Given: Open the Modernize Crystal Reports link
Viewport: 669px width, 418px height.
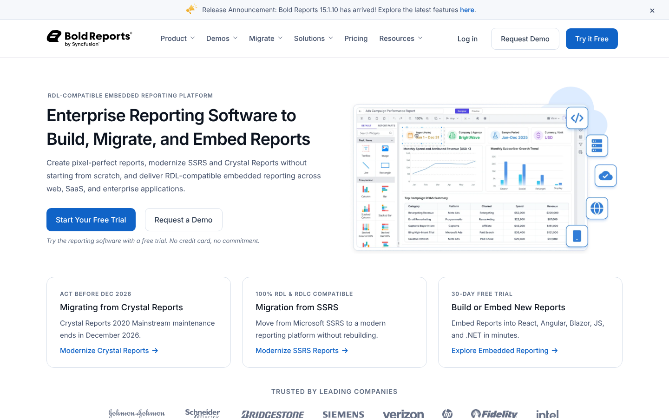Looking at the screenshot, I should 109,351.
